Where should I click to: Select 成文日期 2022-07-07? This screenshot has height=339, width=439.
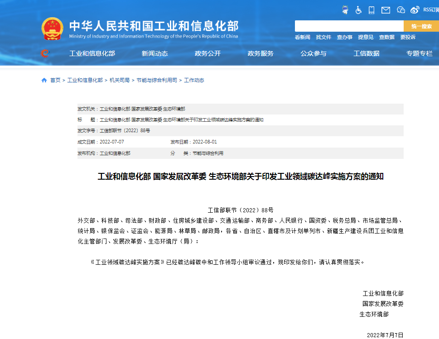(101, 142)
